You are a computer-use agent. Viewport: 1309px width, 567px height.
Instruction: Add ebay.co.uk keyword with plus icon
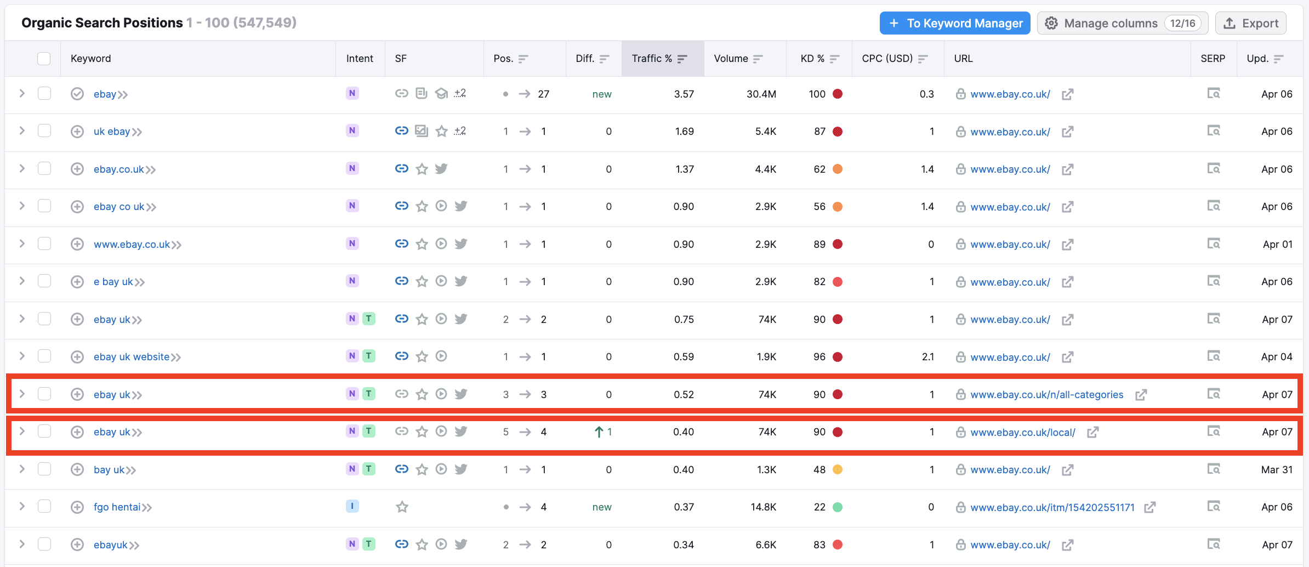pos(77,169)
